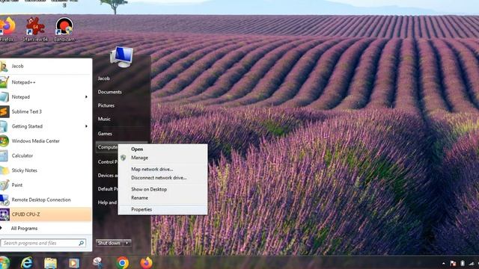This screenshot has height=269, width=479.
Task: Choose Disconnect network drive...
Action: tap(163, 178)
